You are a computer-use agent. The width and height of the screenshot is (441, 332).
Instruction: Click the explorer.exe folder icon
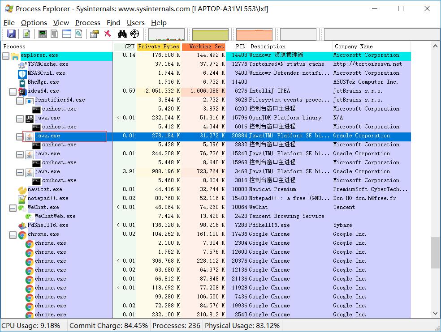pos(15,56)
